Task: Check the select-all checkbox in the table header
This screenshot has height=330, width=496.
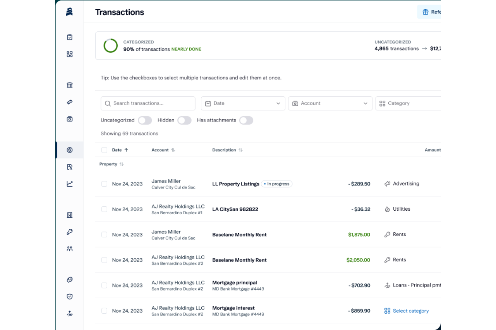Action: pyautogui.click(x=104, y=150)
